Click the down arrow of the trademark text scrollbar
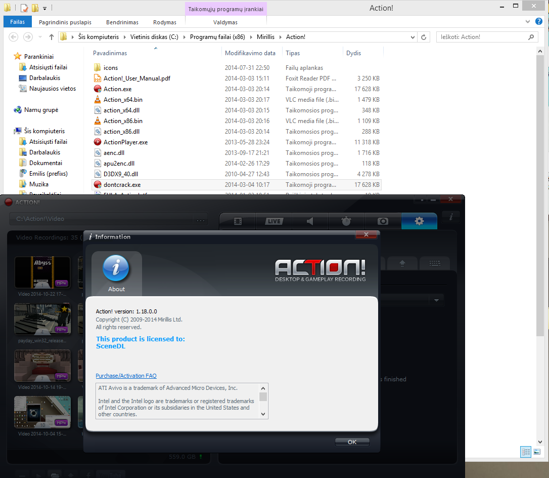The image size is (549, 478). coord(263,414)
